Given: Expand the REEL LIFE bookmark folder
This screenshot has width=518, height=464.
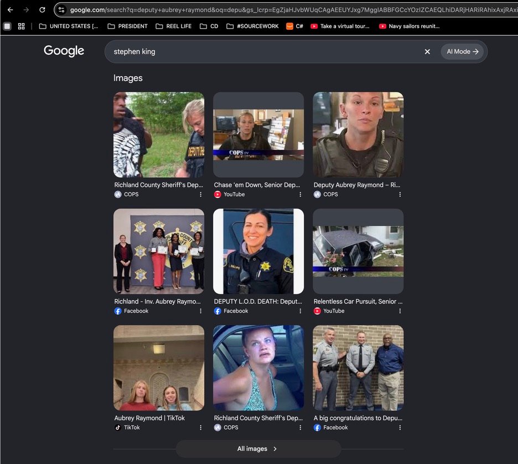Looking at the screenshot, I should click(x=173, y=26).
